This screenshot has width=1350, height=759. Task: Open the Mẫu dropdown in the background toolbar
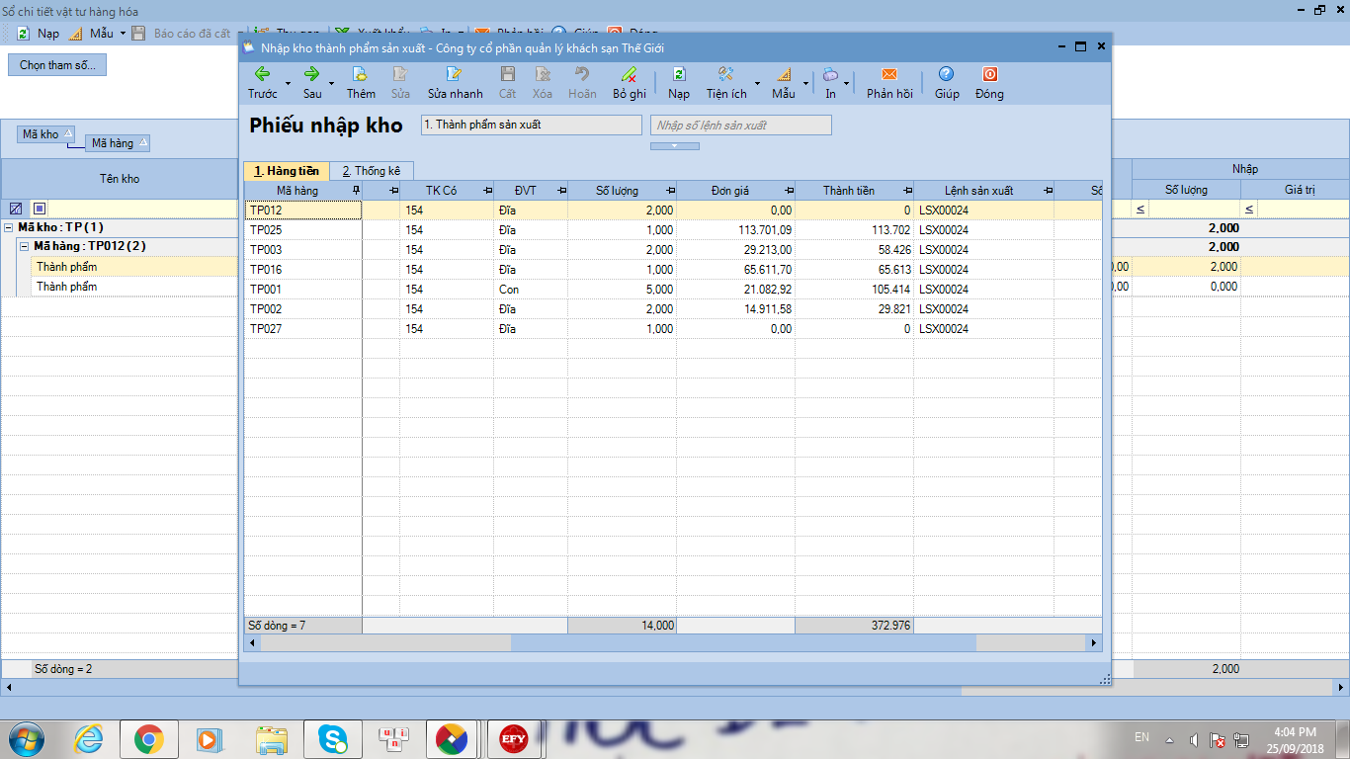point(123,34)
